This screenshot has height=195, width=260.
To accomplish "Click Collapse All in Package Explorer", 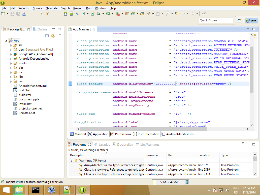I will (47, 35).
